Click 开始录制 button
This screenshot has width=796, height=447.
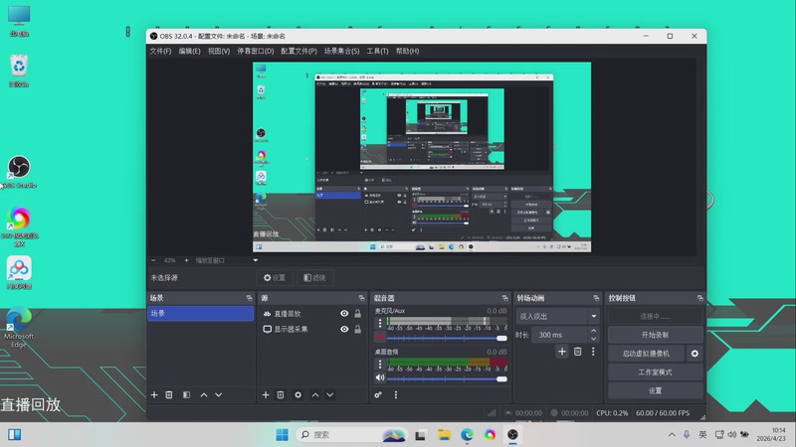655,335
